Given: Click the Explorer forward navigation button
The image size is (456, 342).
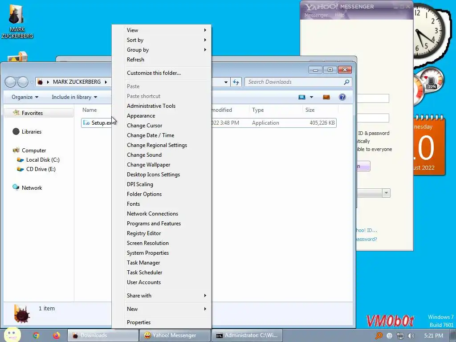Looking at the screenshot, I should 23,82.
